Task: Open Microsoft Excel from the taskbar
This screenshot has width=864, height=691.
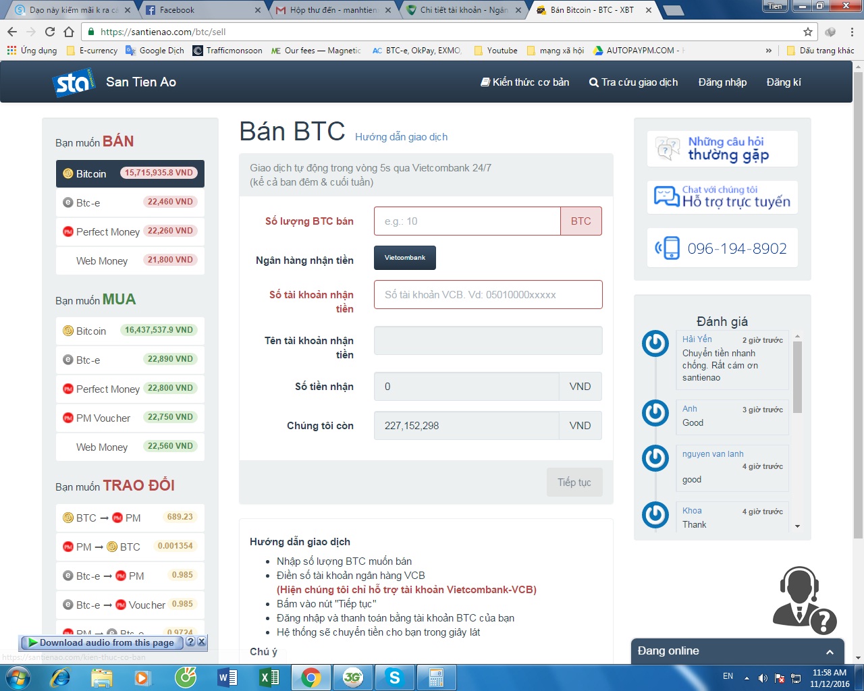Action: tap(269, 677)
